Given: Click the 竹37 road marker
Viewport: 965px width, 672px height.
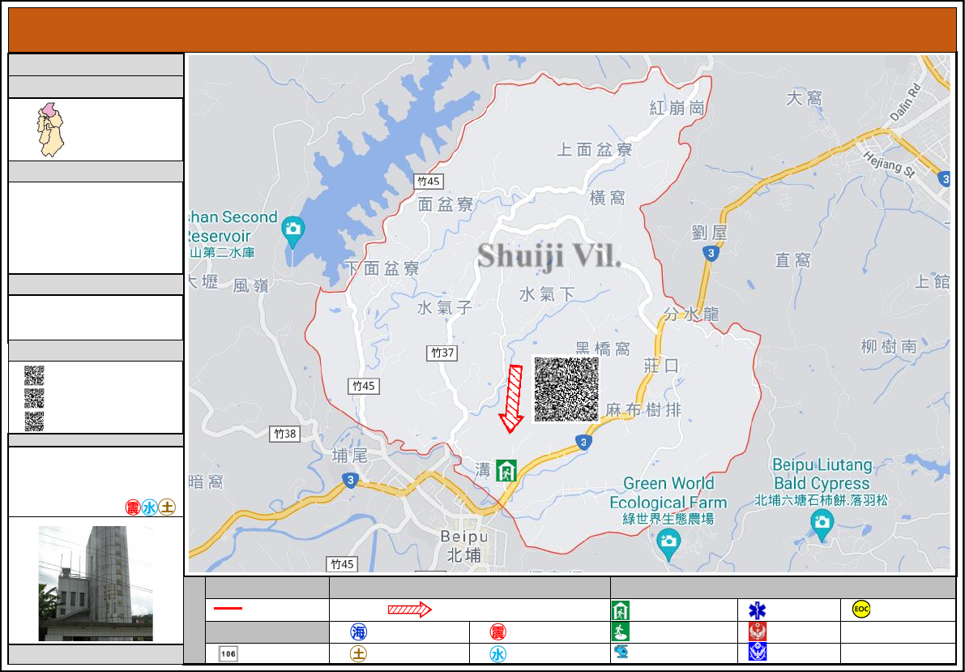Looking at the screenshot, I should tap(442, 353).
